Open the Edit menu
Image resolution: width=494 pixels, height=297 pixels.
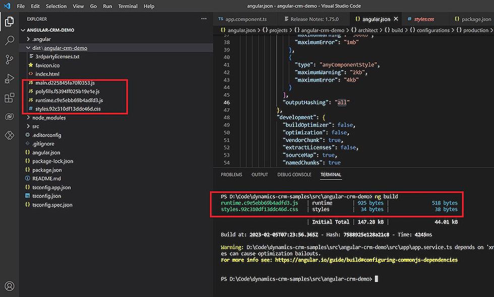tap(35, 6)
